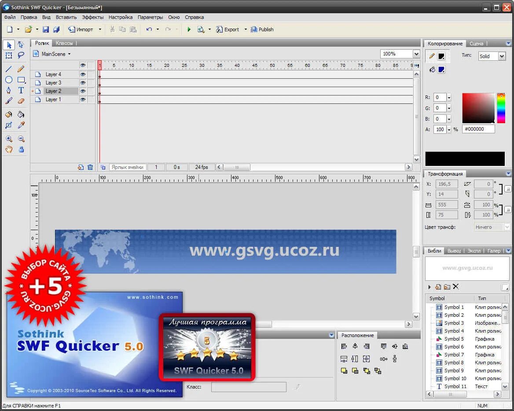
Task: Open the Alpha value dropdown arrow
Action: click(x=449, y=129)
